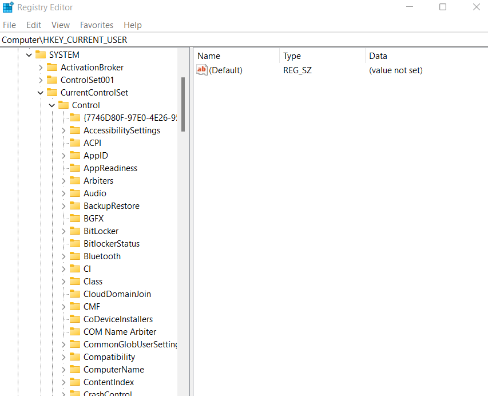Click the Registry Editor title bar icon
Viewport: 488px width, 396px height.
(8, 7)
